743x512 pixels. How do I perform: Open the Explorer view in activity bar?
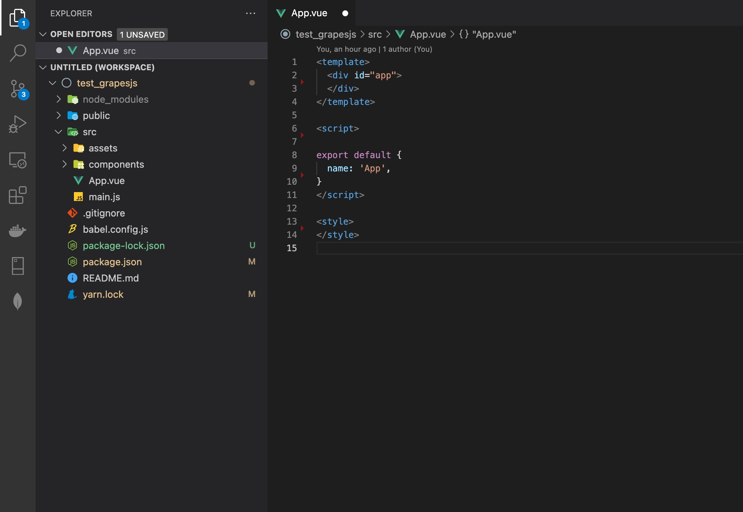click(18, 18)
